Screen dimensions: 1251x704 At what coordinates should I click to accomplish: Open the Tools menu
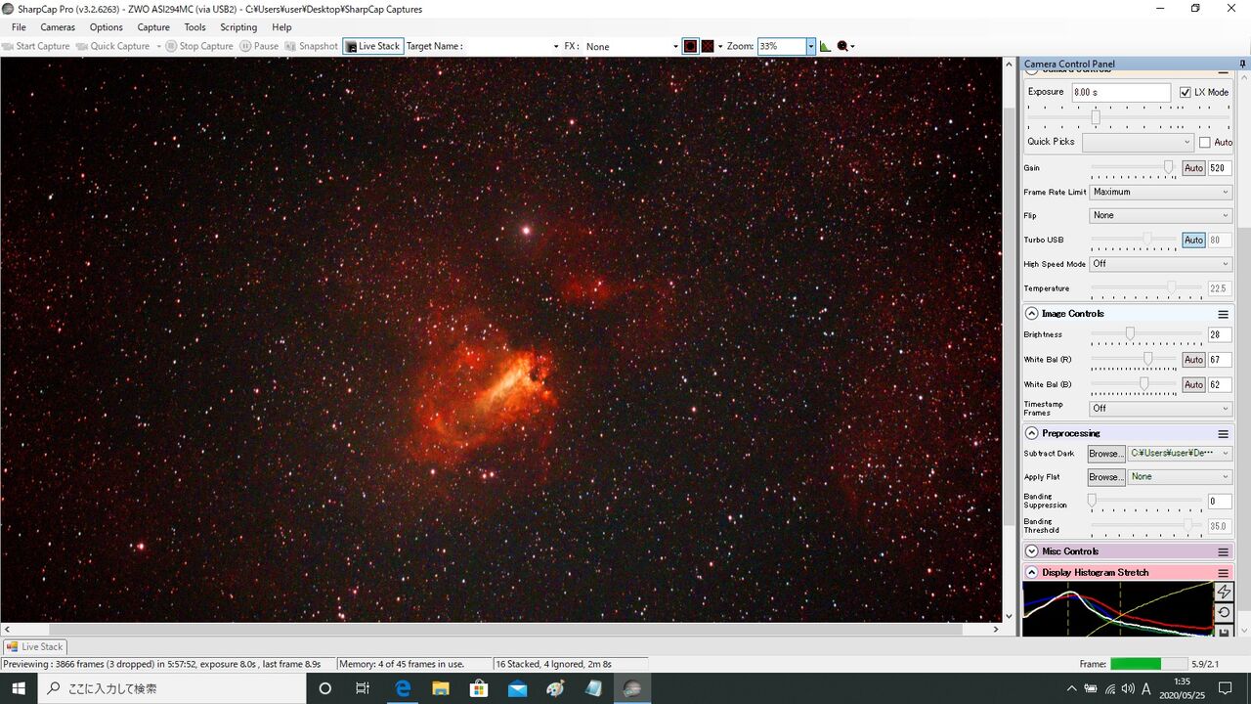click(x=195, y=27)
